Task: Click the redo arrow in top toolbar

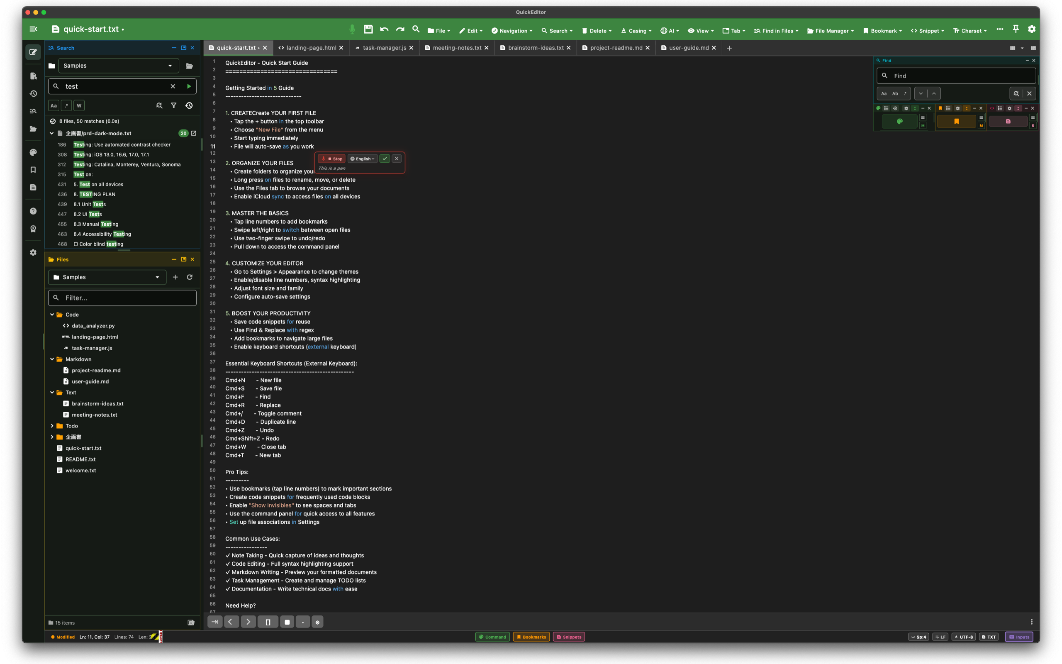Action: pos(400,29)
